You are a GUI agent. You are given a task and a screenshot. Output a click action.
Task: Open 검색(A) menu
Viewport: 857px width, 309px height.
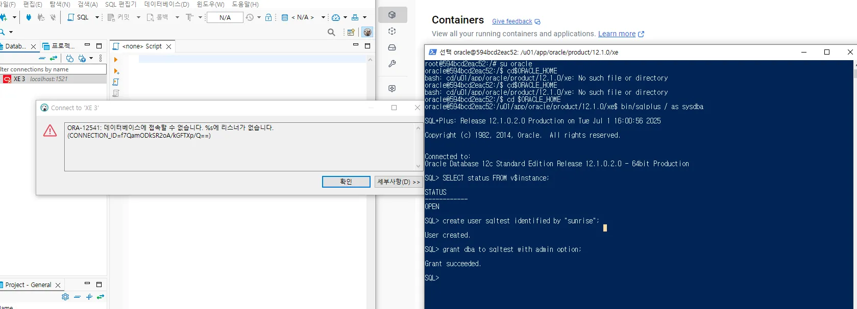click(87, 4)
